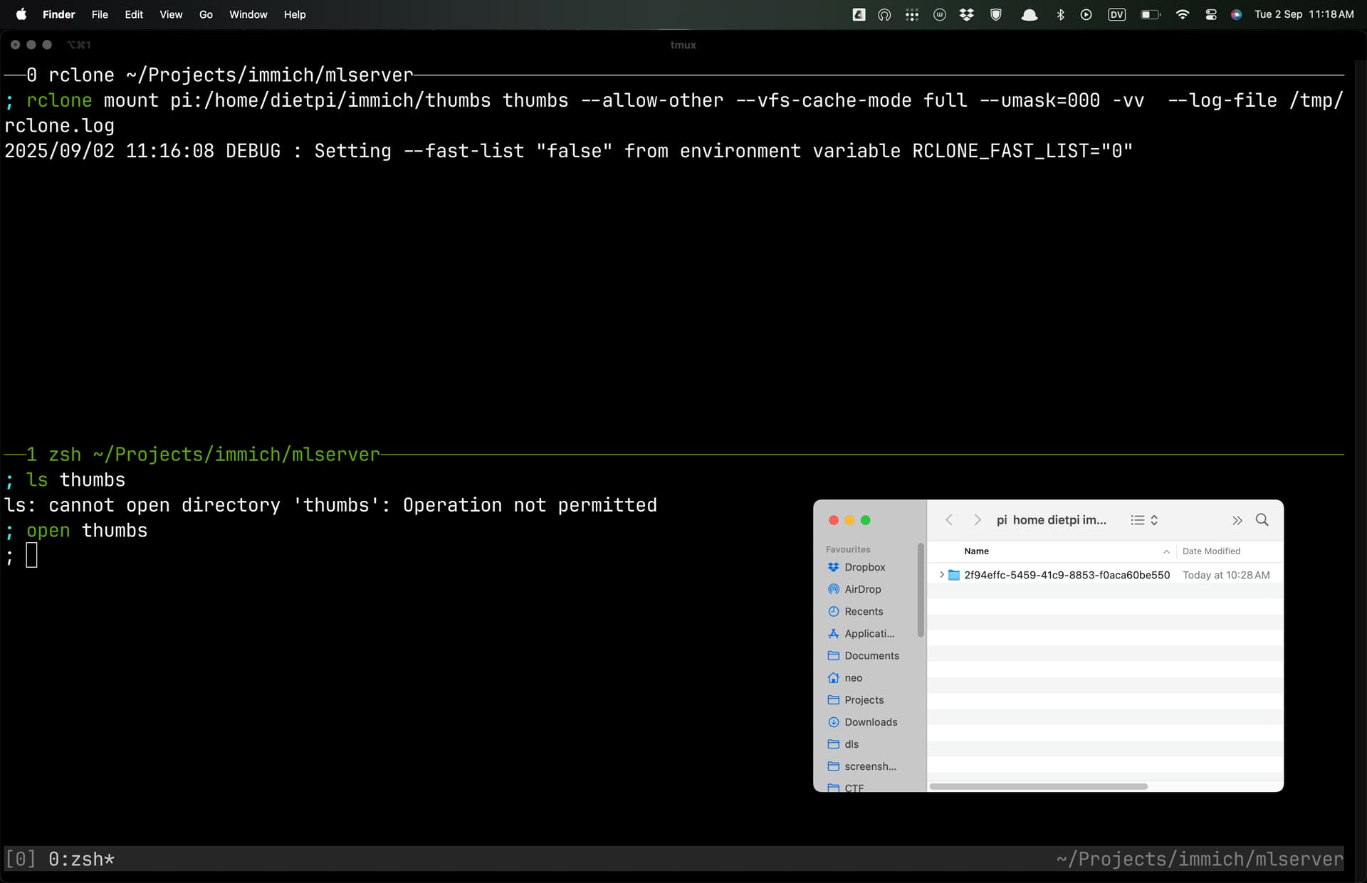This screenshot has width=1367, height=883.
Task: Sort by the Date Modified column header
Action: [1211, 551]
